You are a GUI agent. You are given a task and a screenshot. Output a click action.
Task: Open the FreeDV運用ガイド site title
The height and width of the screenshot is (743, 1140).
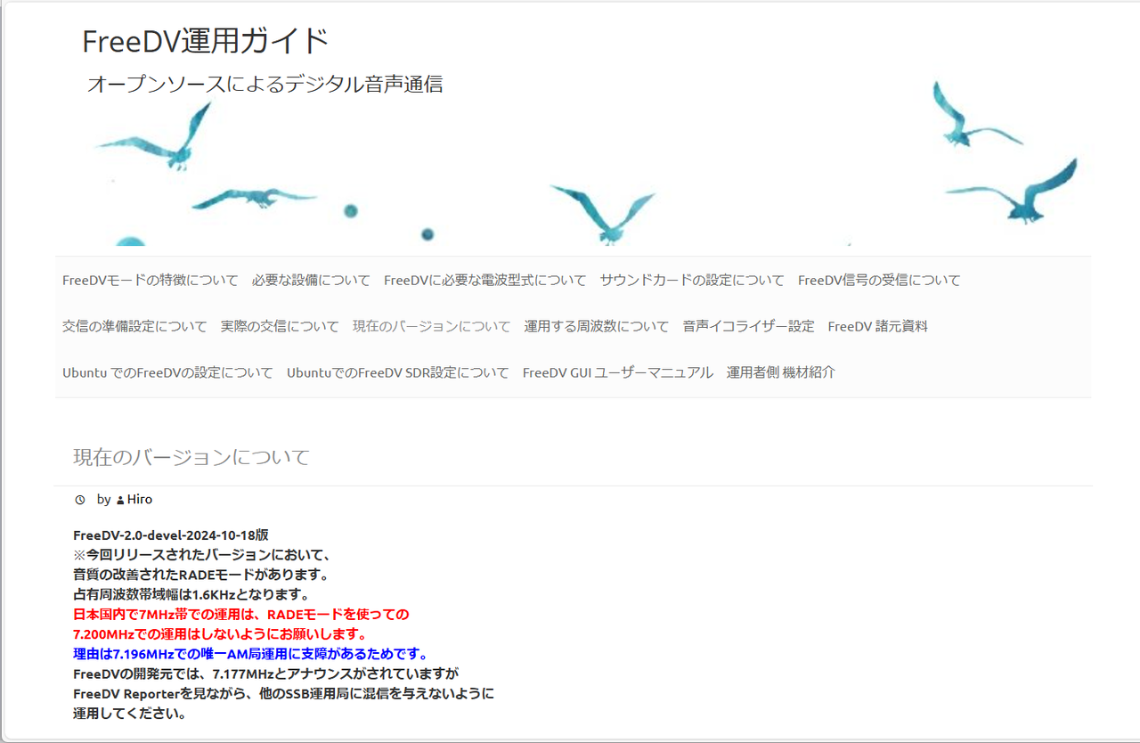pyautogui.click(x=206, y=41)
